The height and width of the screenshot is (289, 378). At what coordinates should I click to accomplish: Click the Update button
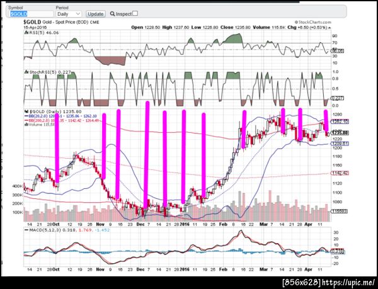point(96,14)
